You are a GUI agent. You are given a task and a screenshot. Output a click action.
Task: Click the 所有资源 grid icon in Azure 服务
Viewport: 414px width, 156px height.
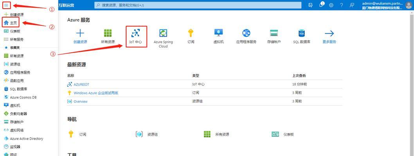tap(108, 33)
